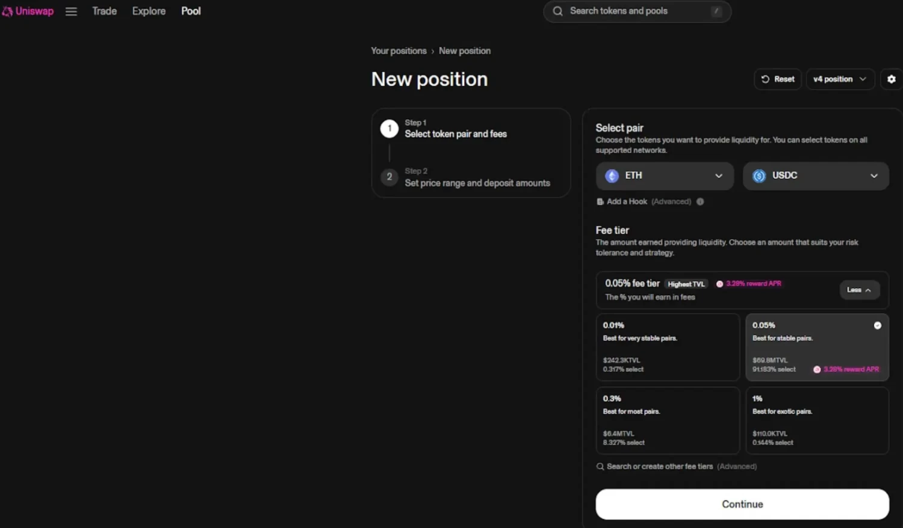Open the USDC token dropdown
Image resolution: width=903 pixels, height=528 pixels.
[x=816, y=176]
